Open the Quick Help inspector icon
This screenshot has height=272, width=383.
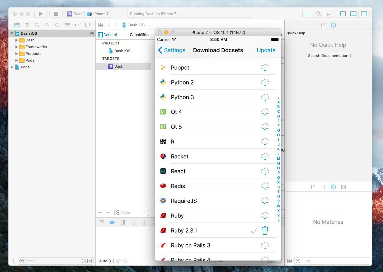[x=333, y=25]
